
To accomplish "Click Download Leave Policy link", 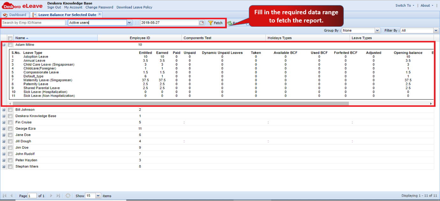I will [x=134, y=7].
